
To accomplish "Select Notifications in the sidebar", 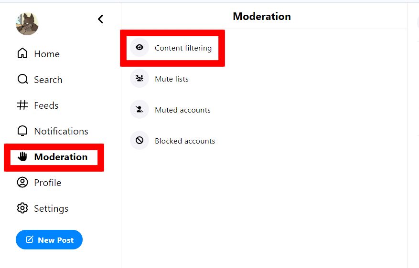I will tap(61, 131).
